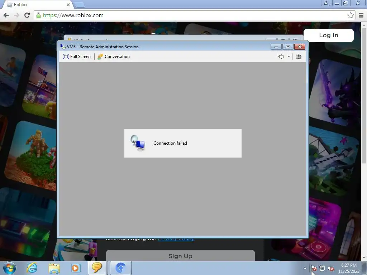Image resolution: width=367 pixels, height=275 pixels.
Task: Click the Chrome user profile icon
Action: pyautogui.click(x=325, y=3)
